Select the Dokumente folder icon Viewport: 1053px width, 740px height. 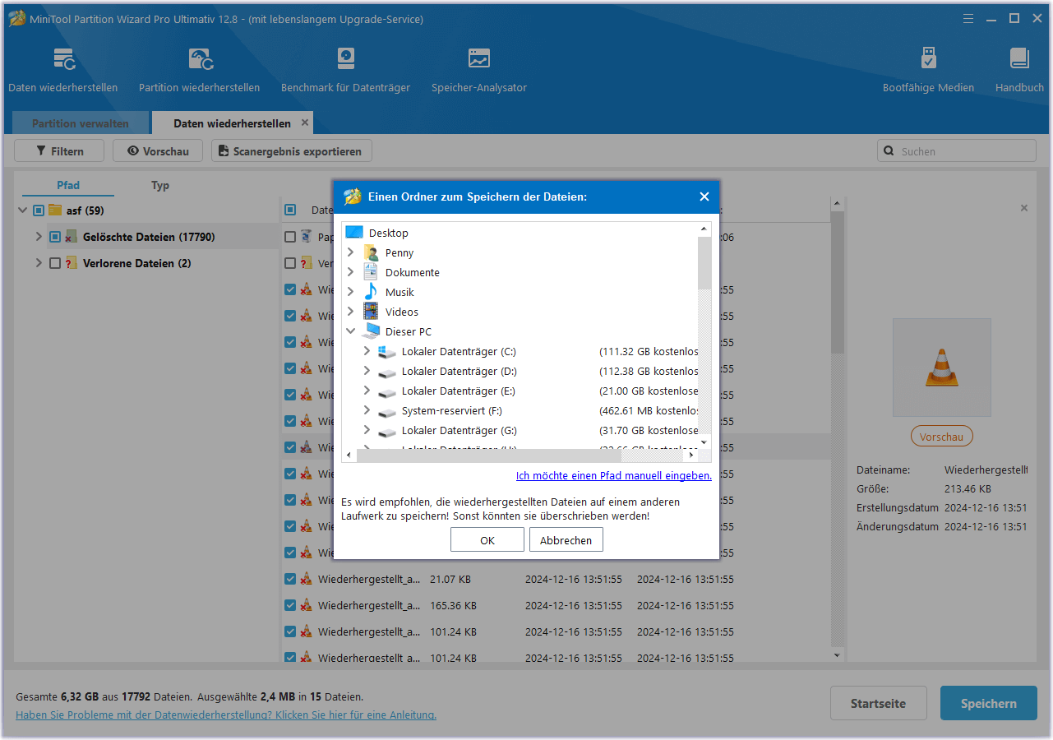click(371, 272)
